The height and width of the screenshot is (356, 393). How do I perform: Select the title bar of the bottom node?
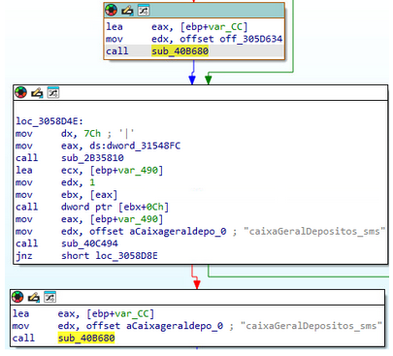tap(197, 297)
